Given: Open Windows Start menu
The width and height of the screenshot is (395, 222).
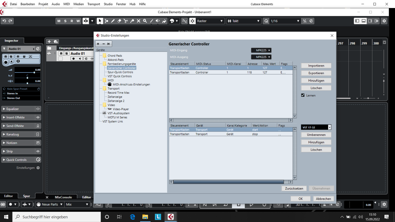Looking at the screenshot, I should pos(6,217).
